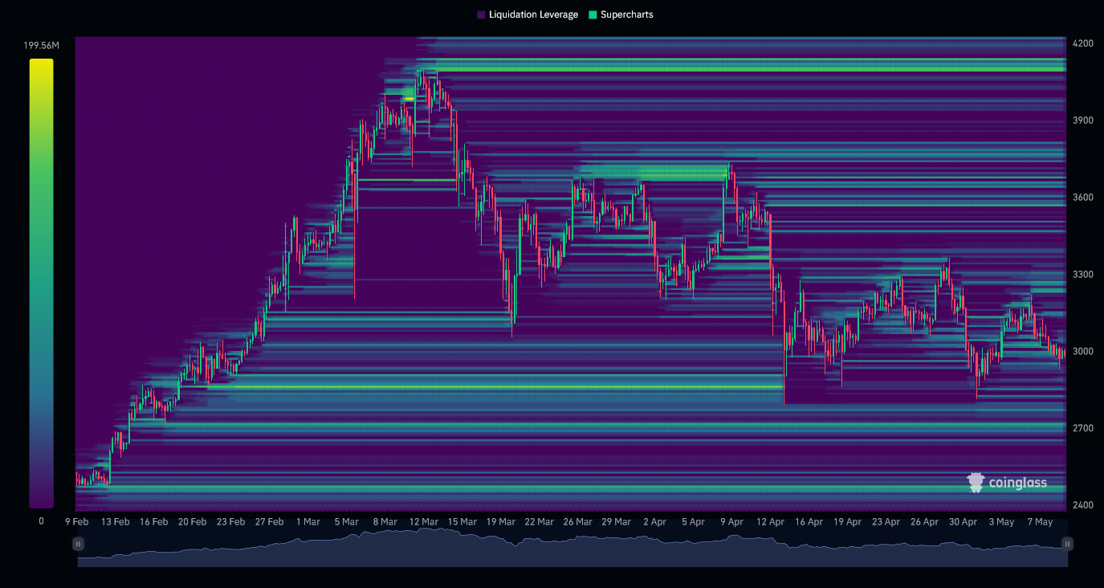Click the coinglass watermark logo icon
Viewport: 1104px width, 588px height.
click(976, 482)
